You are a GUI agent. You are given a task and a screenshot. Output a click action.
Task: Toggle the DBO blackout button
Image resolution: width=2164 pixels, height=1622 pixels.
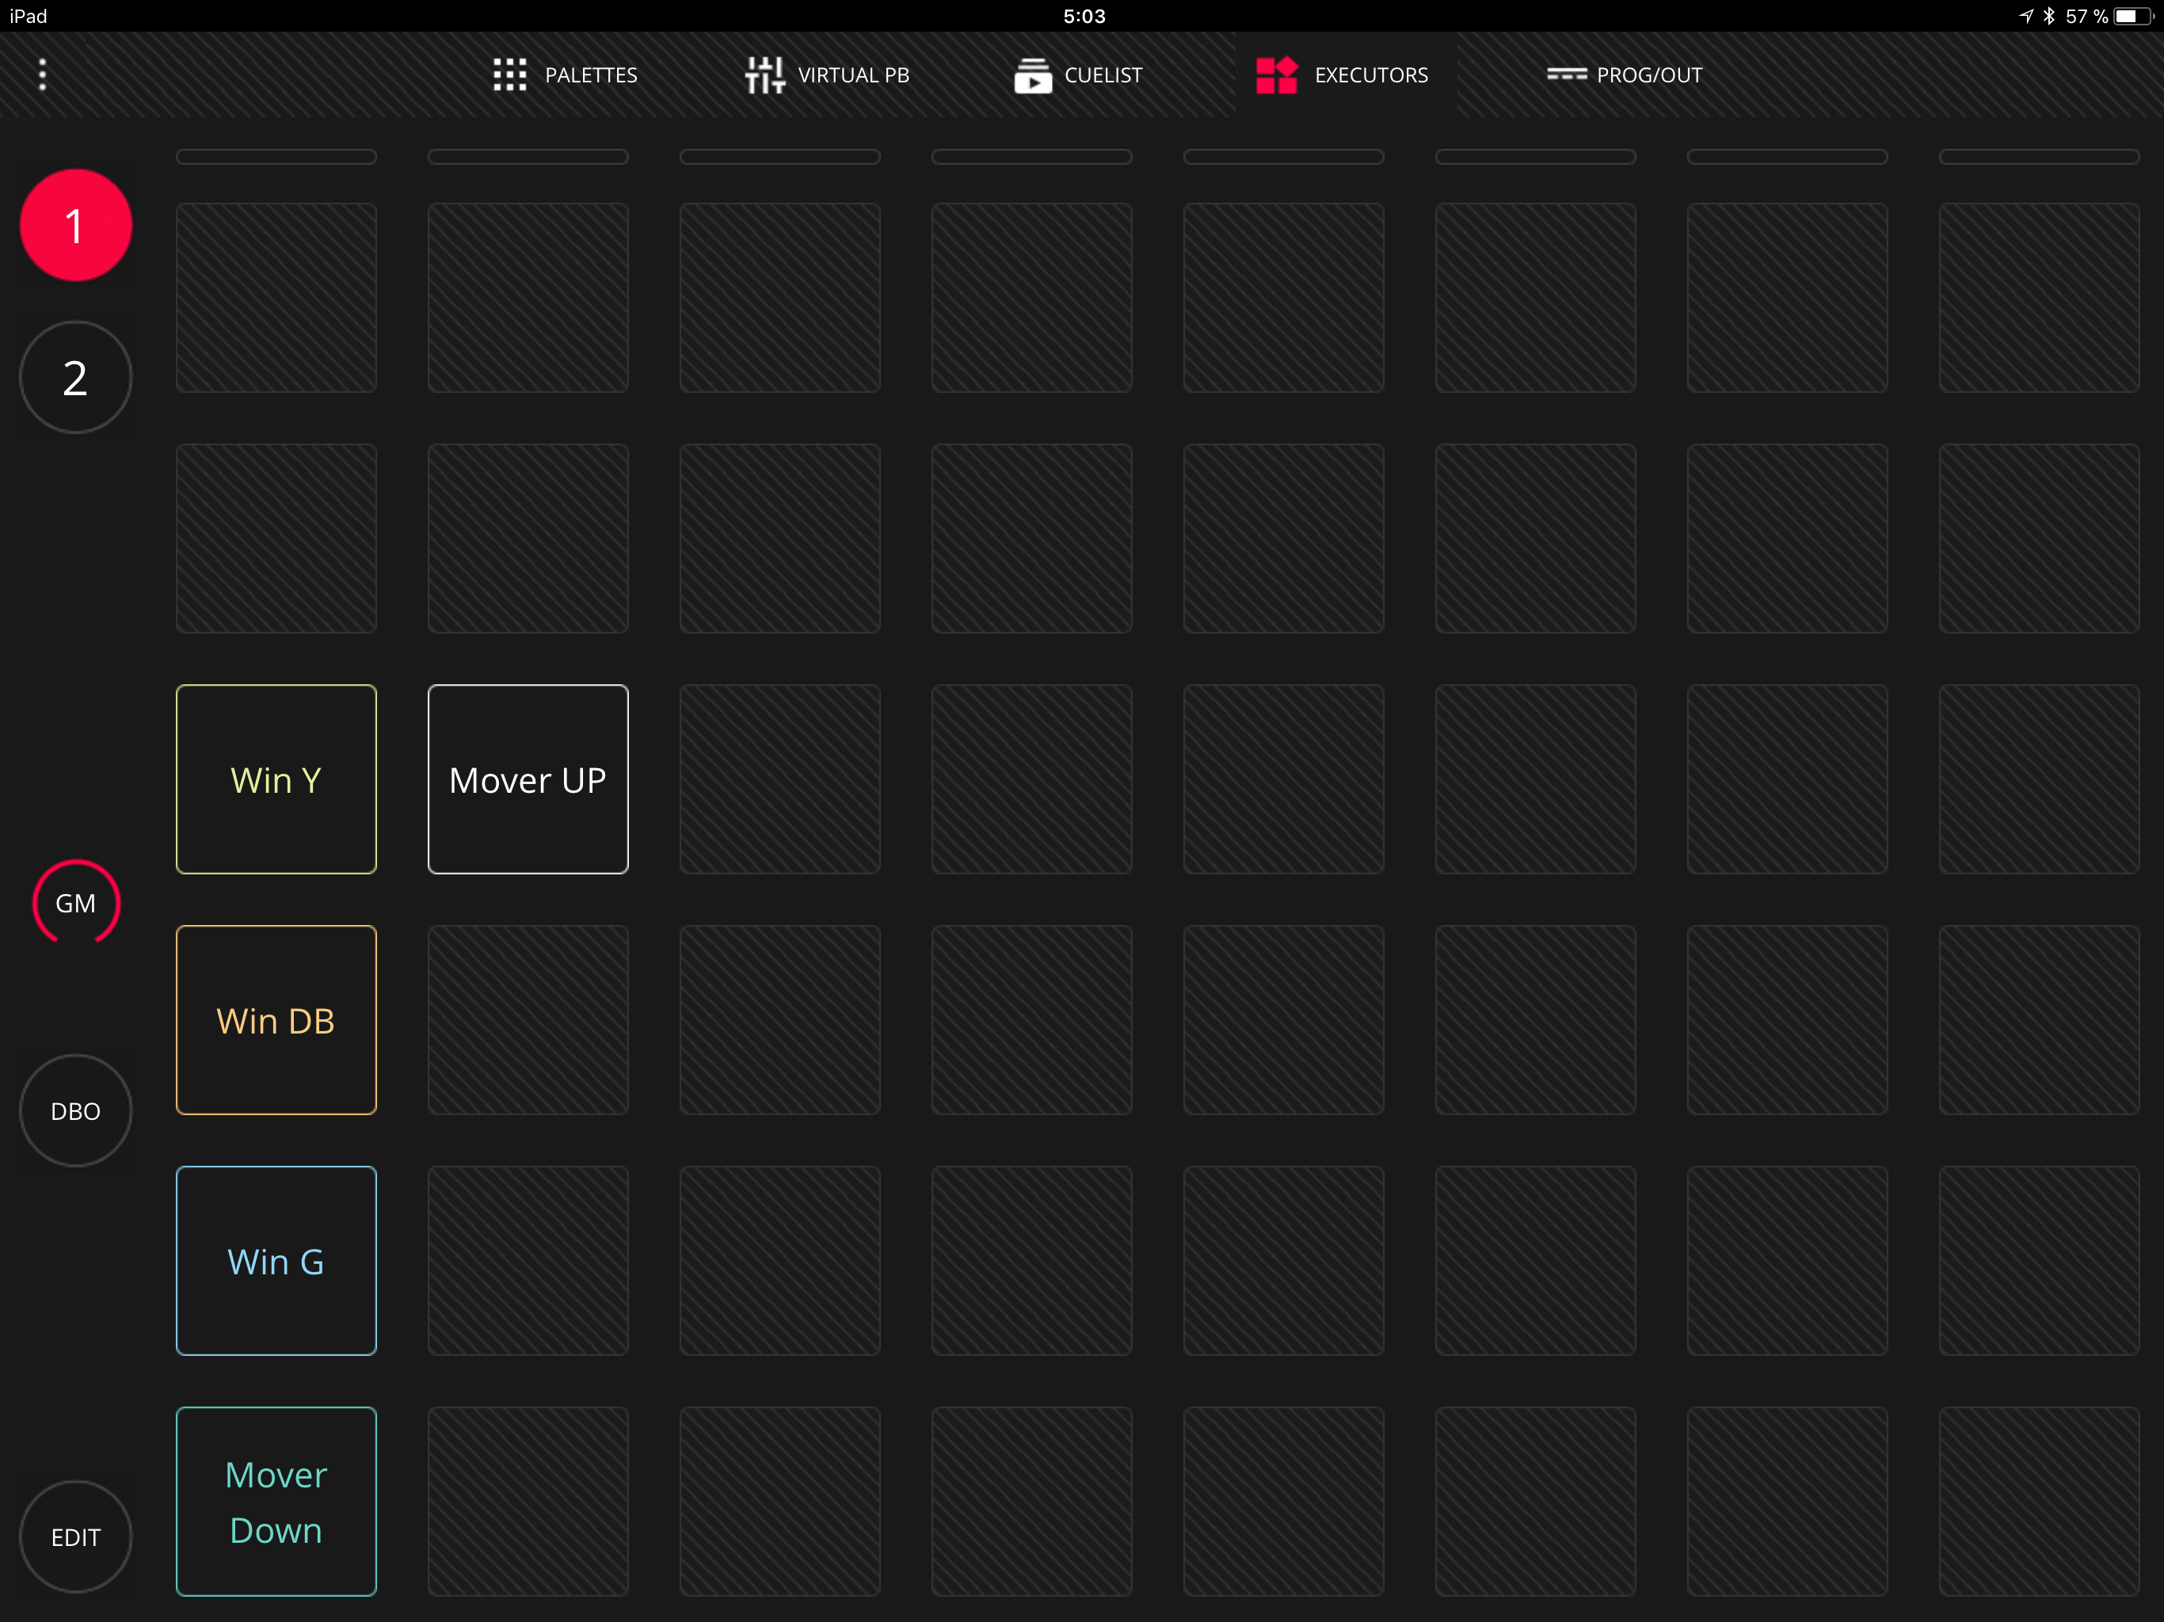[75, 1110]
